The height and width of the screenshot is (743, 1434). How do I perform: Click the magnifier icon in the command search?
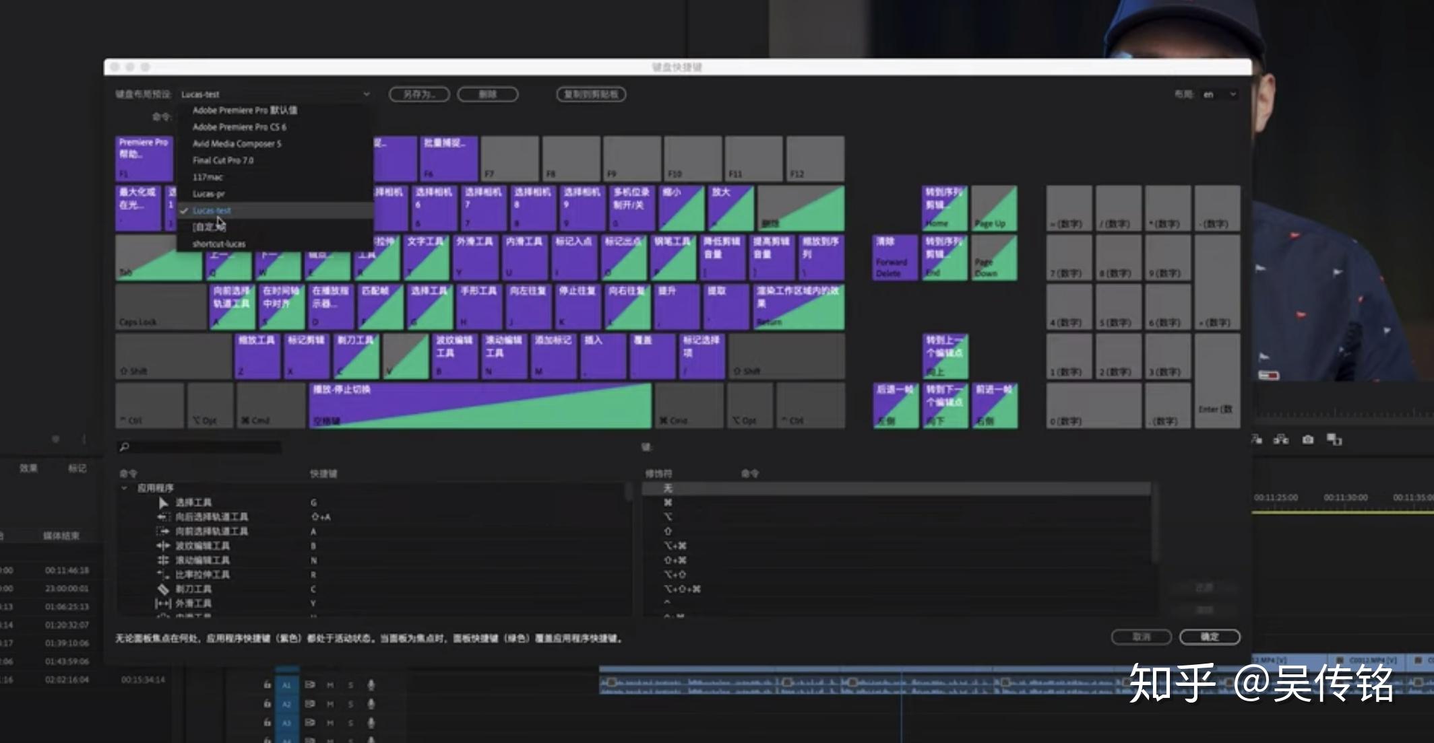(x=124, y=447)
